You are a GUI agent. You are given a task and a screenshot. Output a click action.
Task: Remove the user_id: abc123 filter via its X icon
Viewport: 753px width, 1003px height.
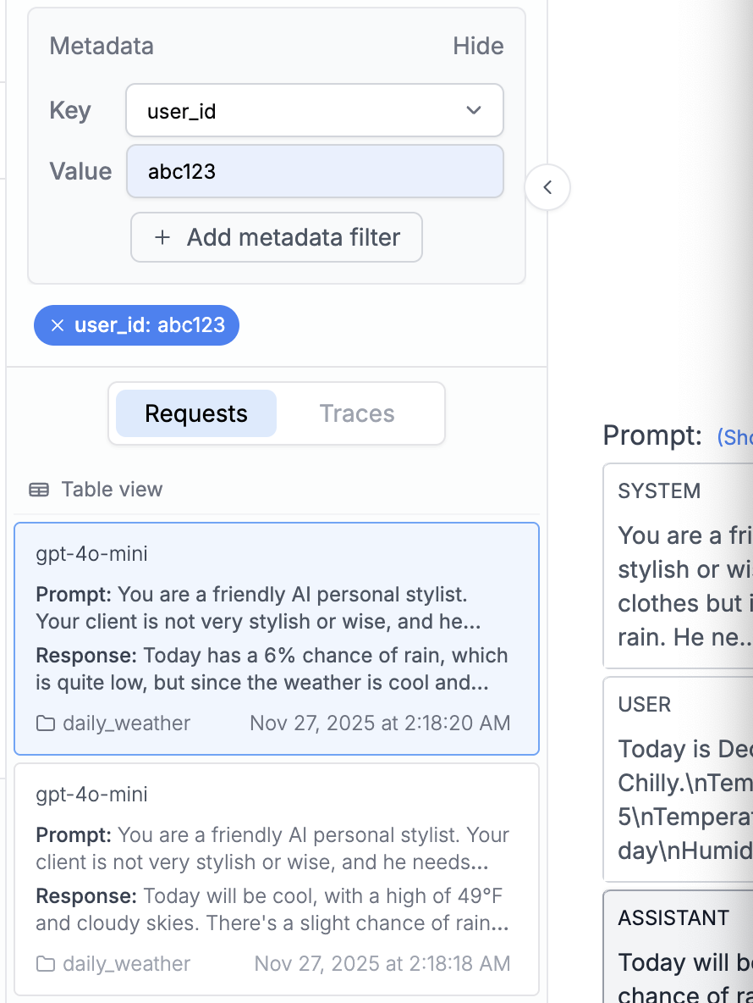click(x=57, y=325)
